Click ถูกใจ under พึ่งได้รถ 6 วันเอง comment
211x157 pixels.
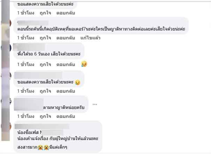(x=45, y=64)
